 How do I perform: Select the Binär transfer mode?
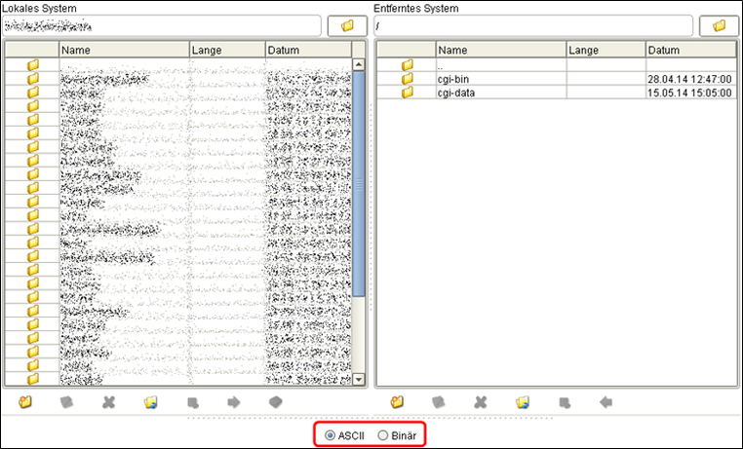382,435
